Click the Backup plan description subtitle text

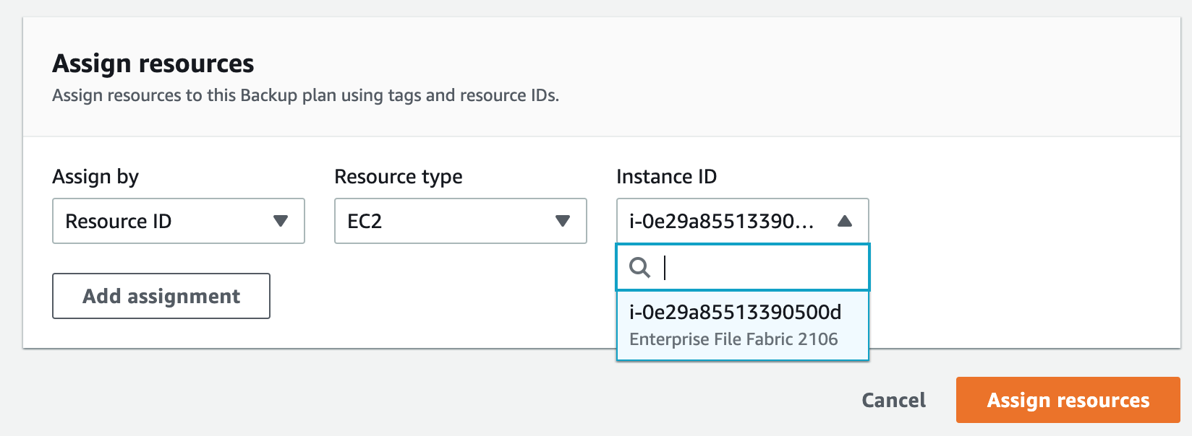click(305, 95)
